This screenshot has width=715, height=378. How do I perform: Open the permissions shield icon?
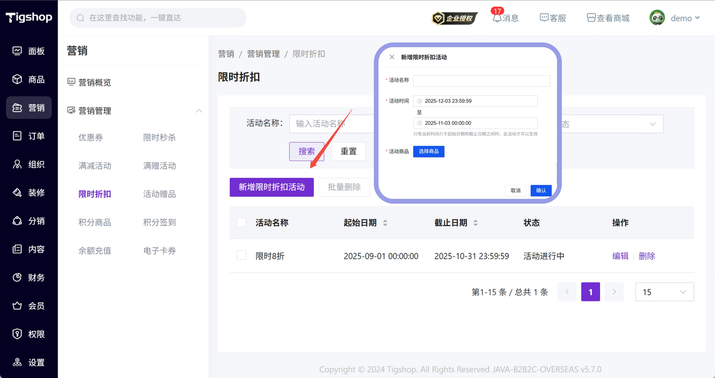pyautogui.click(x=17, y=334)
